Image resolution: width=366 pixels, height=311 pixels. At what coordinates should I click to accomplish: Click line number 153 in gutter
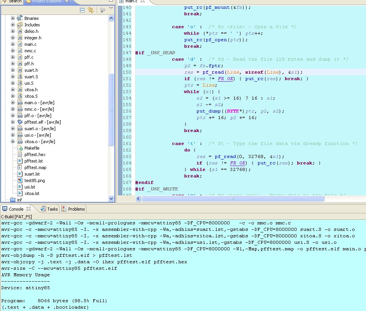127,92
